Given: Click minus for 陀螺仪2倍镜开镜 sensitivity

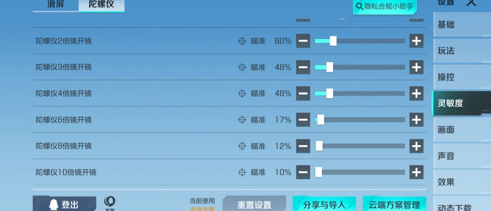Looking at the screenshot, I should pos(303,41).
